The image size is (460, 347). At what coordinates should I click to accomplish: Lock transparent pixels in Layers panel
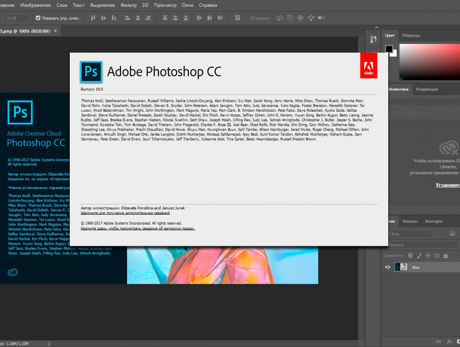pos(410,256)
